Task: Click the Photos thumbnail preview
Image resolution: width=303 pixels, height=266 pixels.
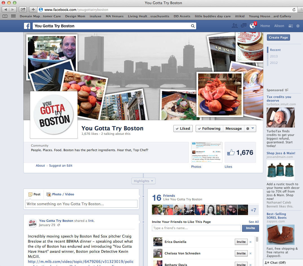Action: point(207,152)
